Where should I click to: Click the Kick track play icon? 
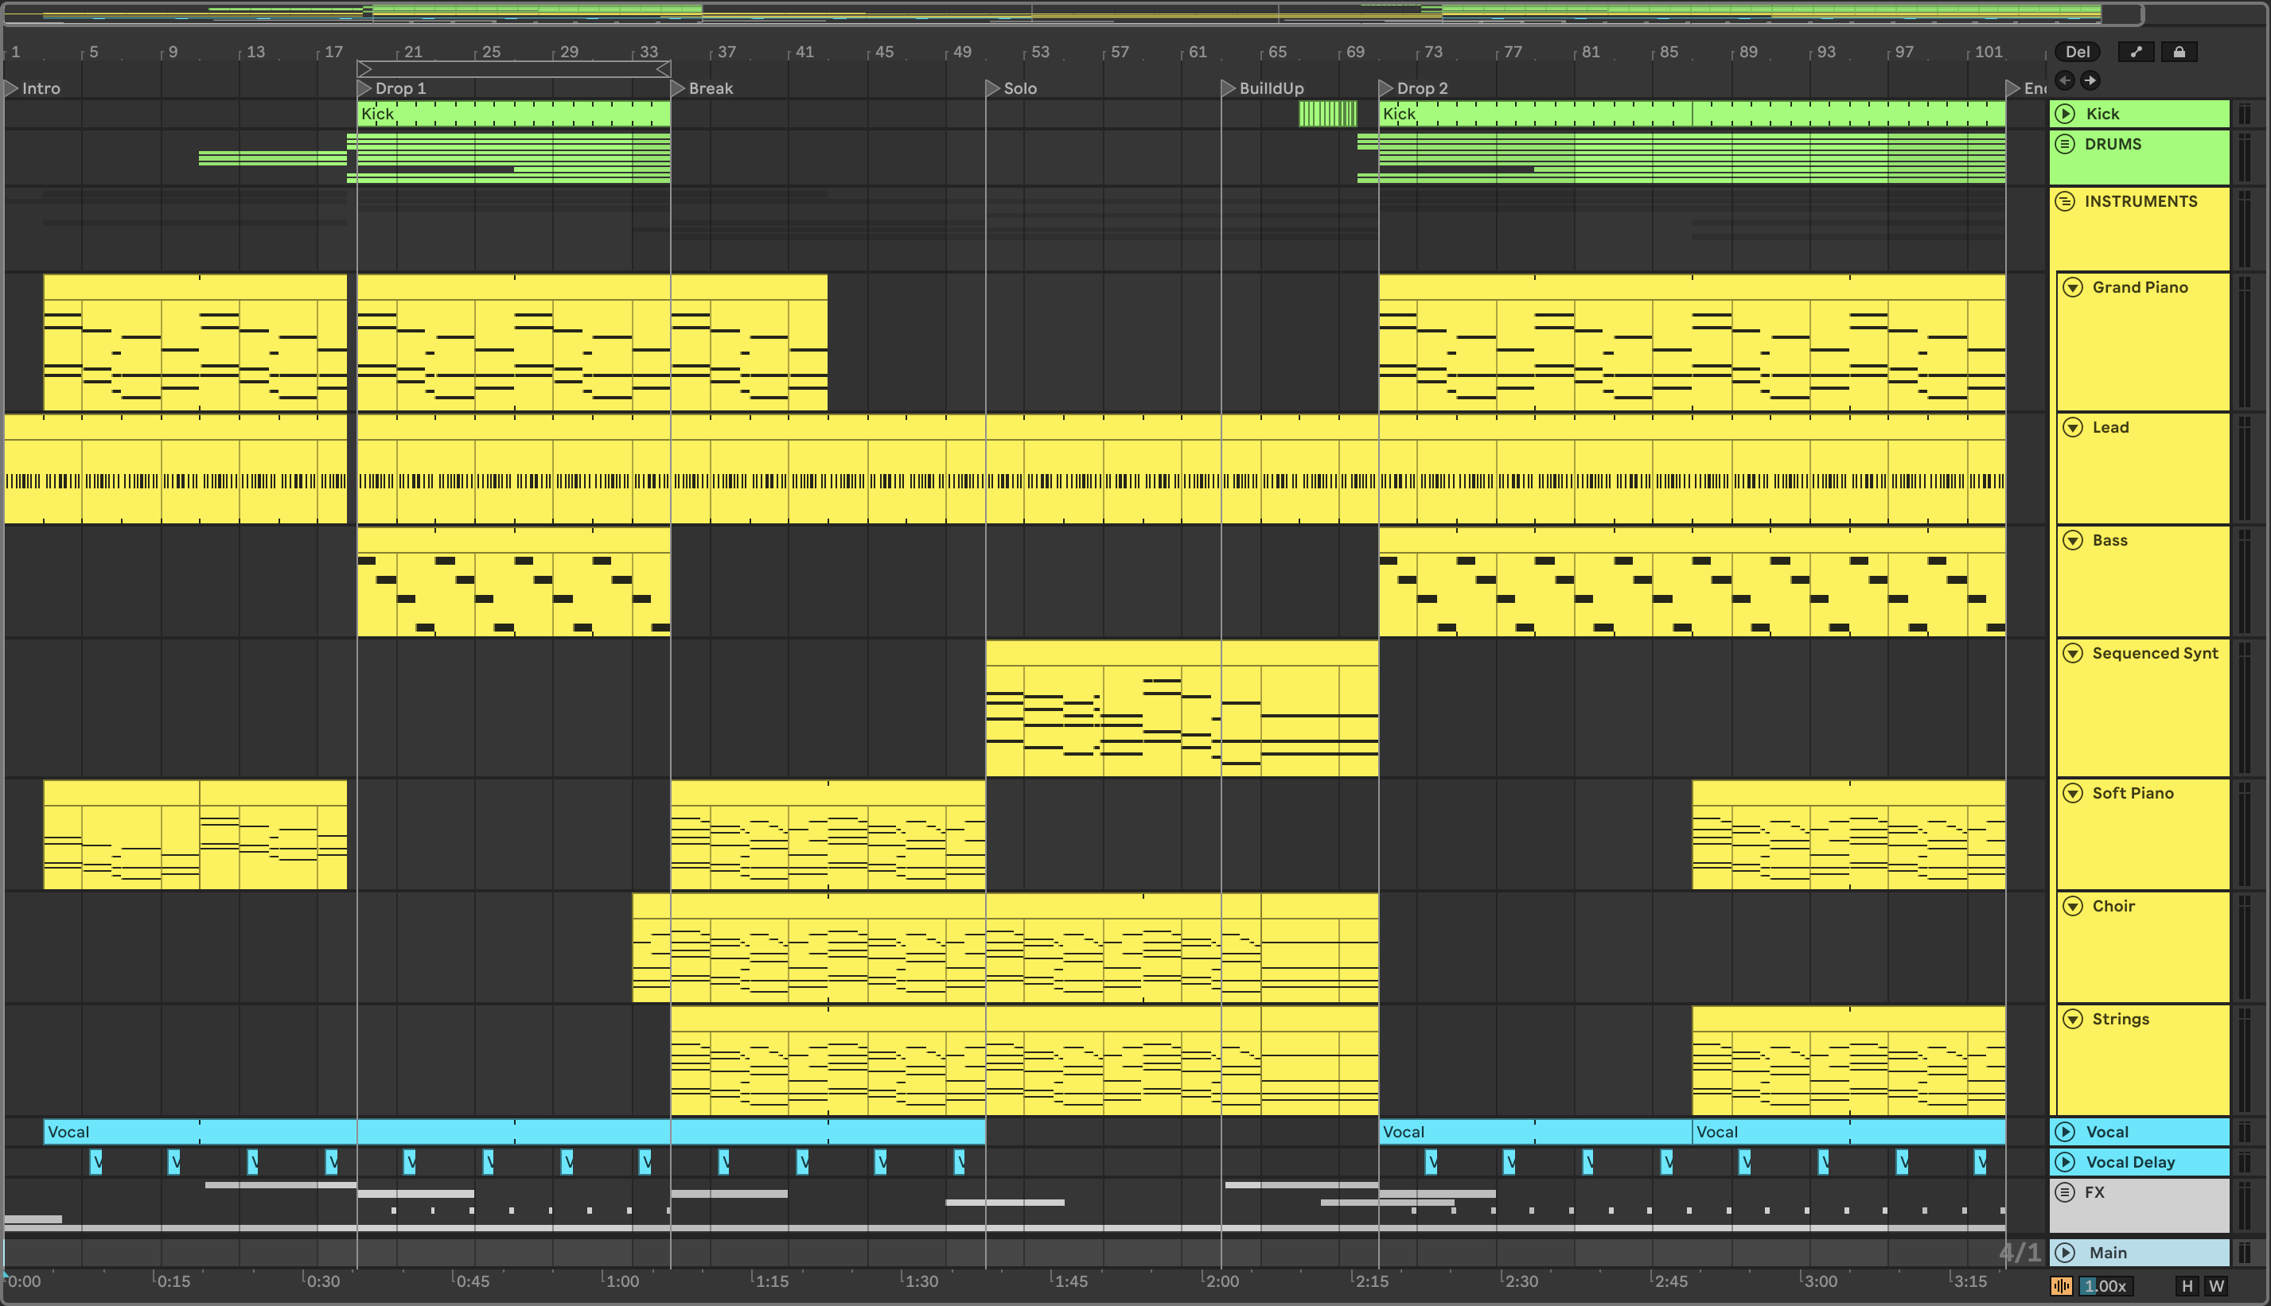point(2065,114)
